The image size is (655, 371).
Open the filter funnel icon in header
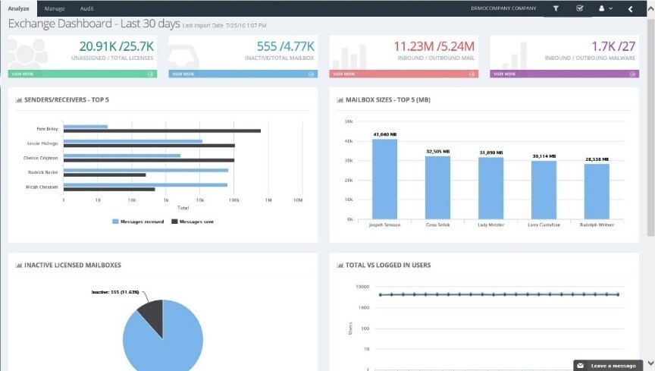(x=556, y=8)
